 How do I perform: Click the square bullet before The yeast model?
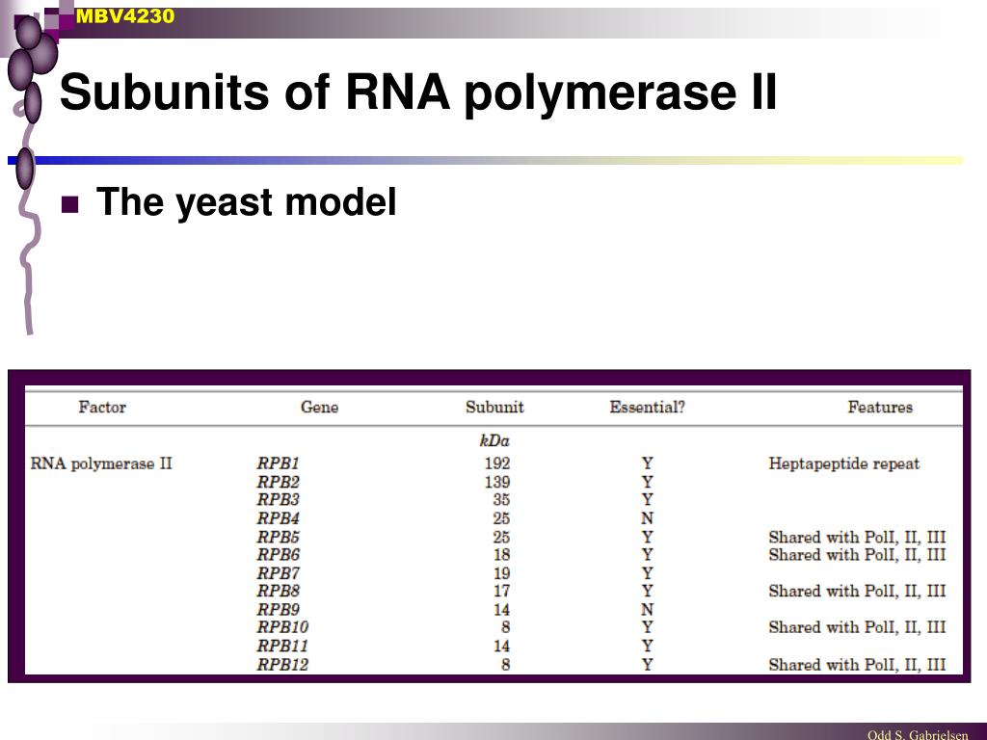tap(69, 205)
